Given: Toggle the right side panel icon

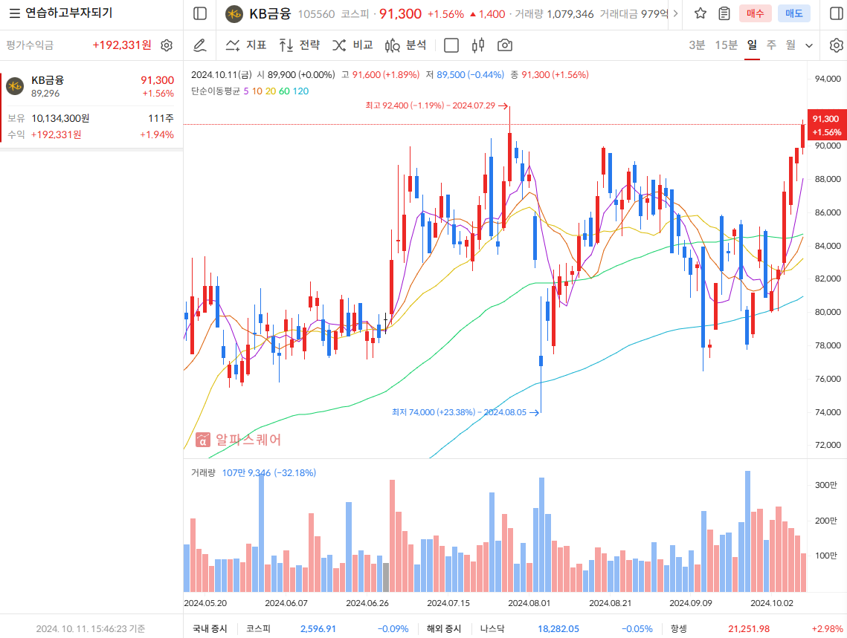Looking at the screenshot, I should pos(836,13).
